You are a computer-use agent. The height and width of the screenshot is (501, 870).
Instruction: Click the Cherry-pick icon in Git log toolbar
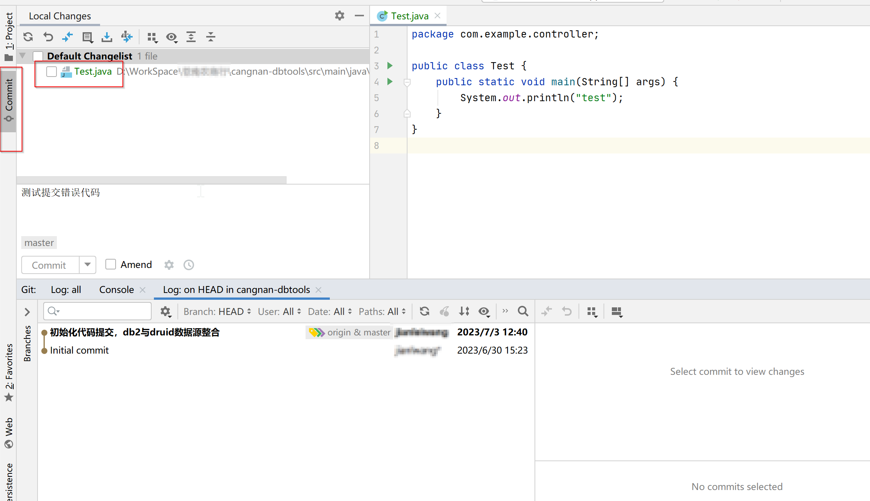444,312
